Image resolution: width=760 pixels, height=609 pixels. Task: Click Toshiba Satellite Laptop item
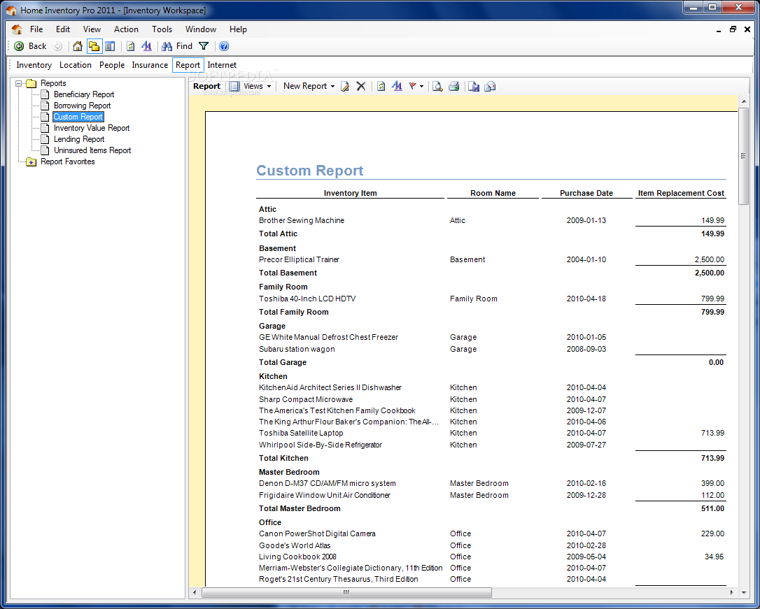tap(301, 433)
